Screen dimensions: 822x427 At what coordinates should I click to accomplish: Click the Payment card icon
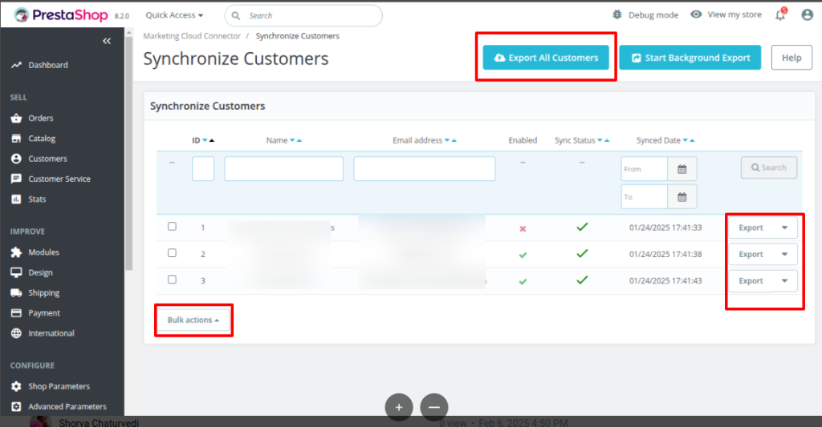click(16, 313)
